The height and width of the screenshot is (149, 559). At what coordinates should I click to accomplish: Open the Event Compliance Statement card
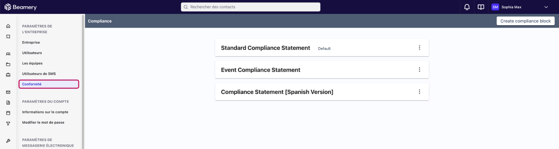322,70
